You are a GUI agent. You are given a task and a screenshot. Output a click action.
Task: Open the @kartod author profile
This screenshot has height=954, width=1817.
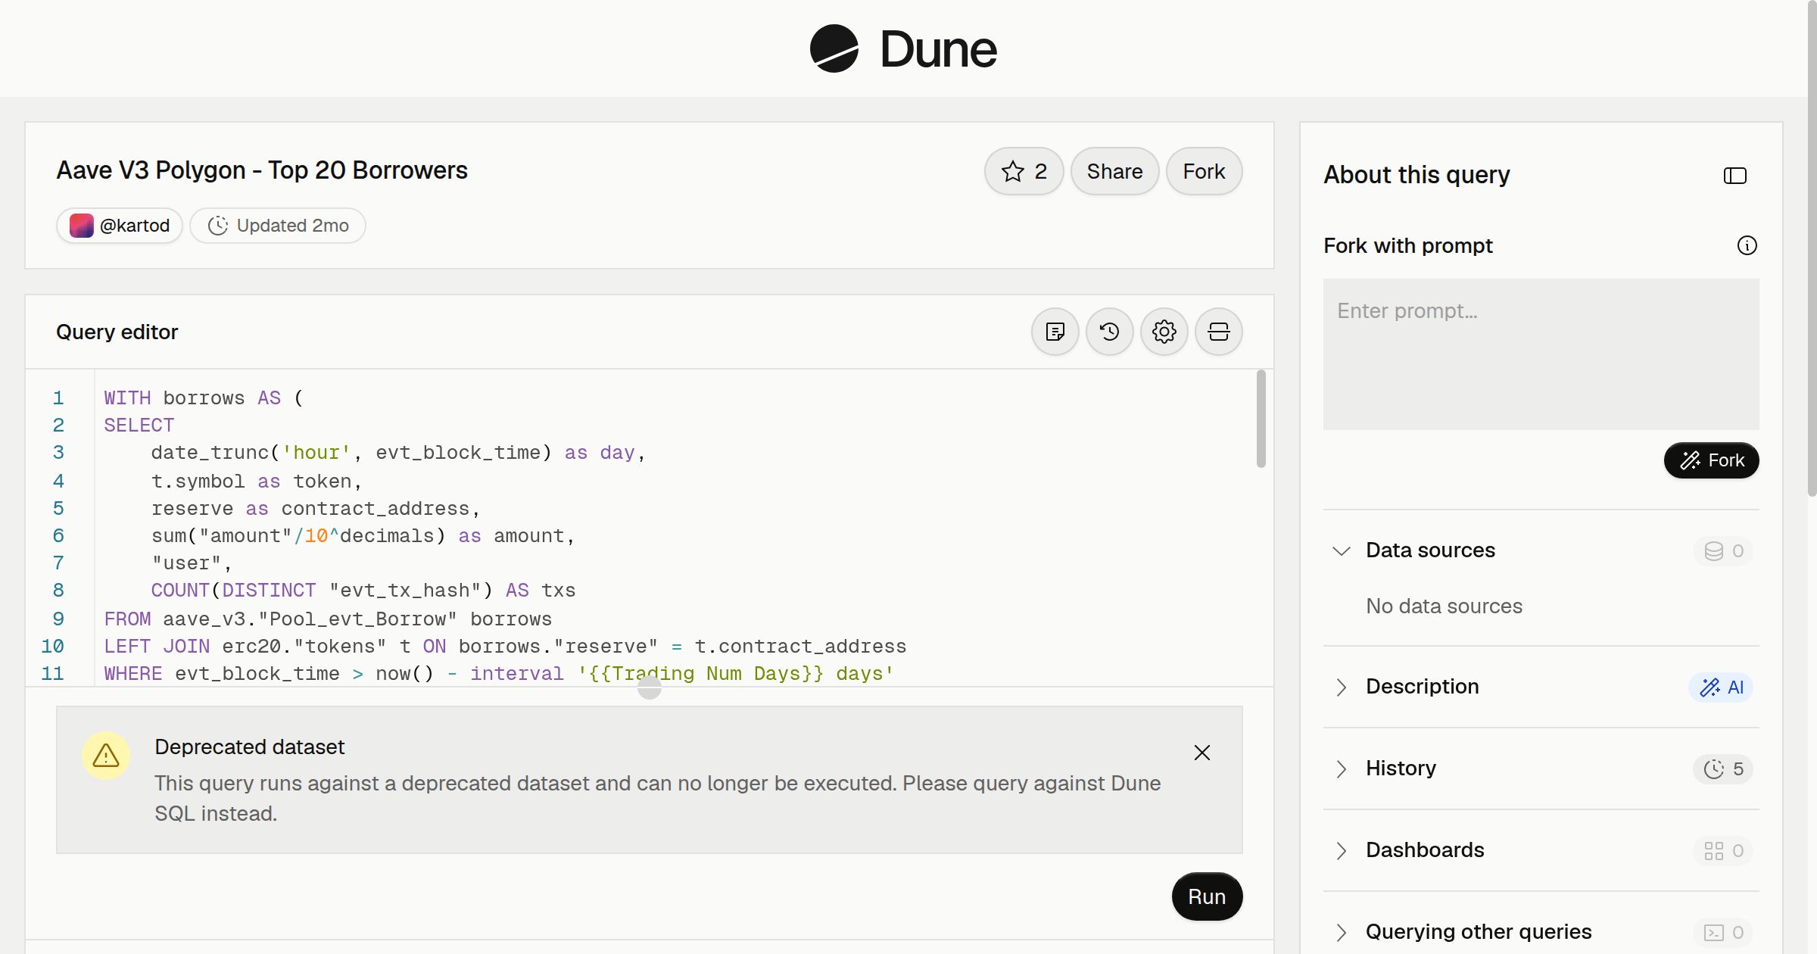click(120, 226)
